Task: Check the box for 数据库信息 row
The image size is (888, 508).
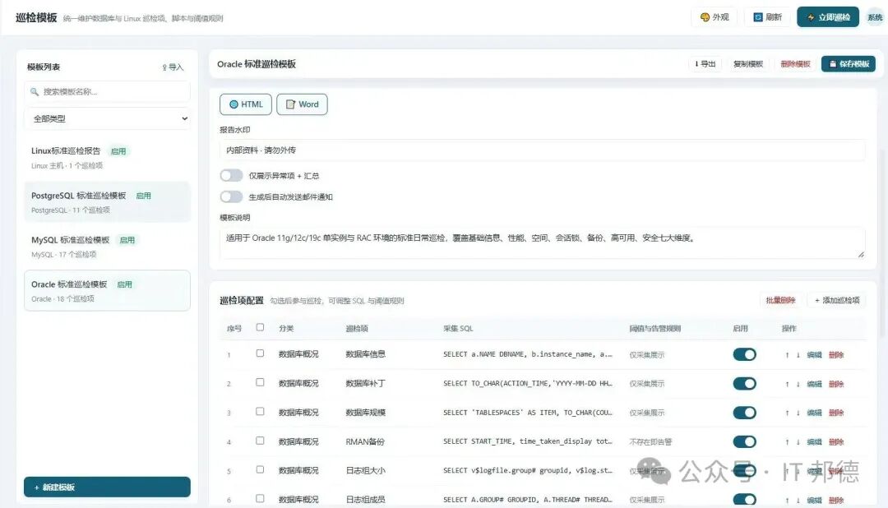Action: click(260, 353)
